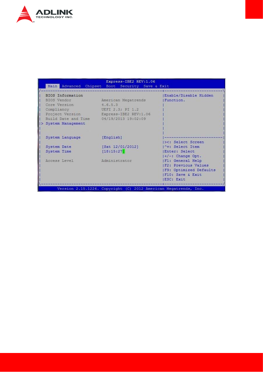The height and width of the screenshot is (372, 263).
Task: Click the Enable/Disable Hidden Function help text
Action: click(x=189, y=98)
